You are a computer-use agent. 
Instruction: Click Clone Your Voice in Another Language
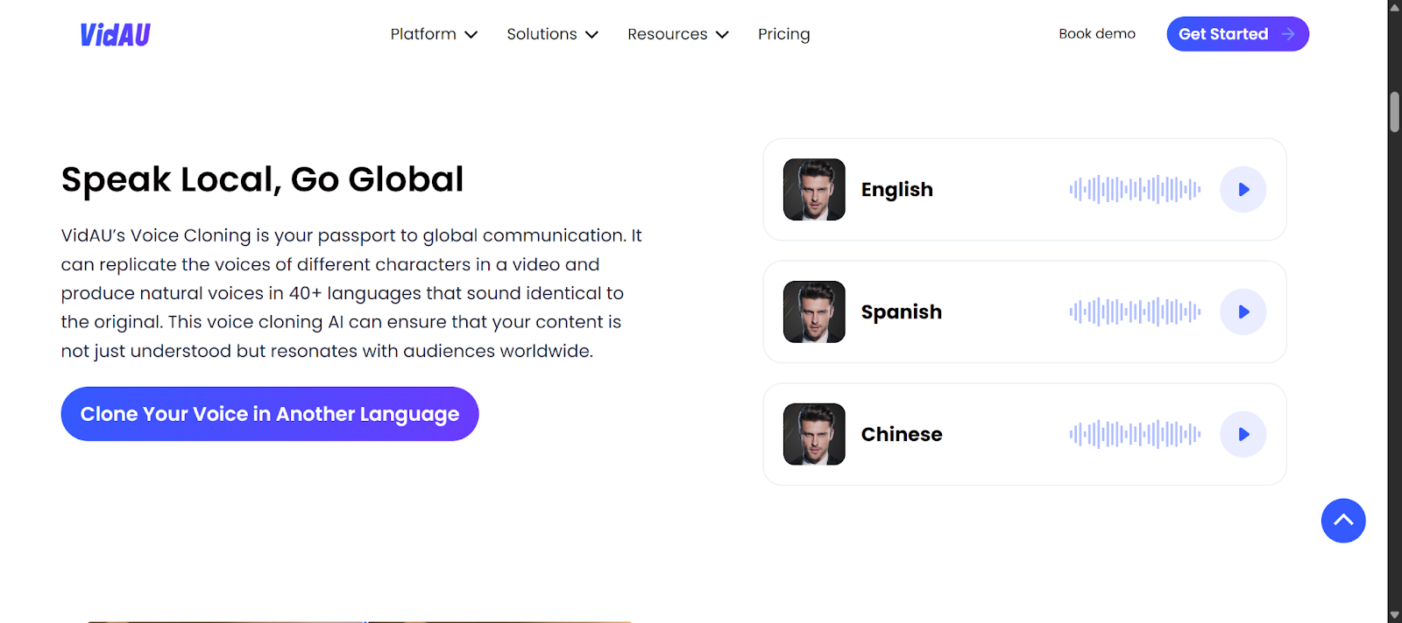tap(270, 414)
